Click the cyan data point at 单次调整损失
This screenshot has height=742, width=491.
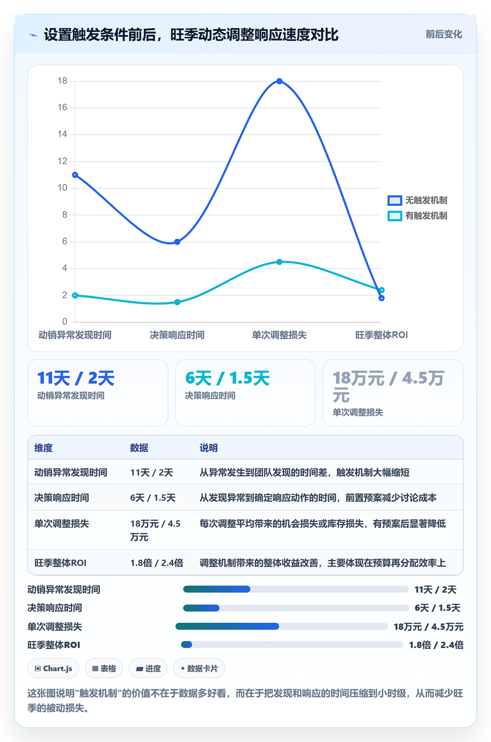pos(279,262)
